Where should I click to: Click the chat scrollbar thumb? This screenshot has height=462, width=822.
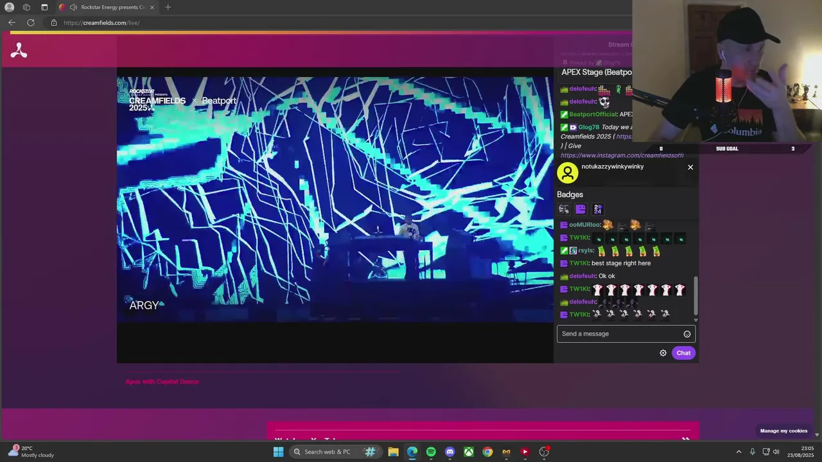(695, 296)
